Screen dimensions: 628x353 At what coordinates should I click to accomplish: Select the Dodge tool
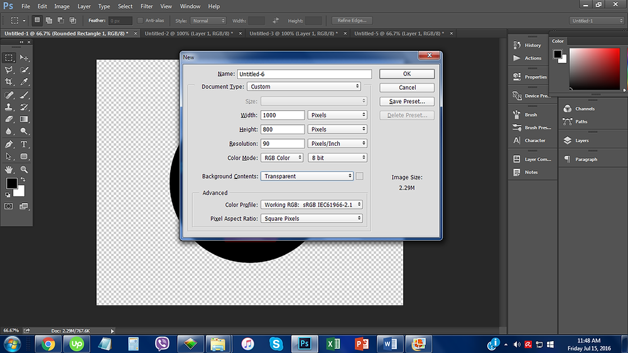click(x=24, y=131)
